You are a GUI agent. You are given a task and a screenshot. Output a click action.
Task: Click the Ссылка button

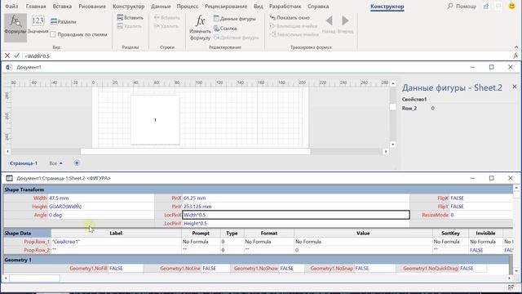click(x=225, y=29)
